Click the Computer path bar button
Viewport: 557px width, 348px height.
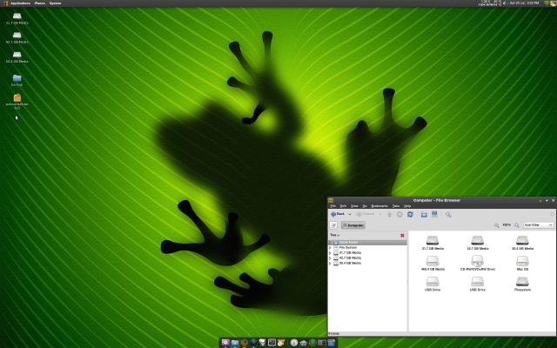(x=353, y=225)
